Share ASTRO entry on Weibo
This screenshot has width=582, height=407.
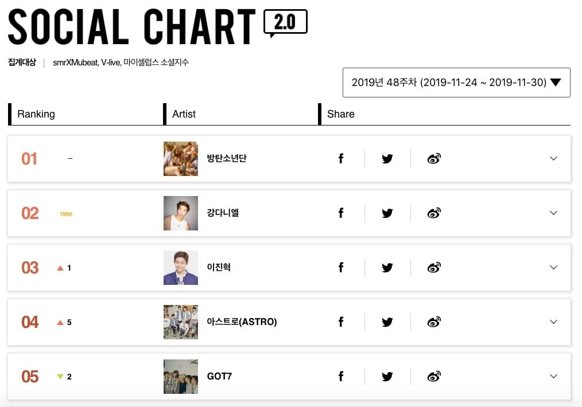(434, 322)
